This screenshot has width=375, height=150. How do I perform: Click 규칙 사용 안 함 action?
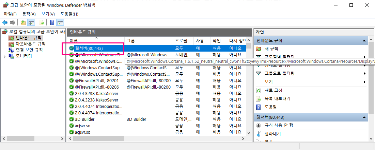[x=279, y=126]
